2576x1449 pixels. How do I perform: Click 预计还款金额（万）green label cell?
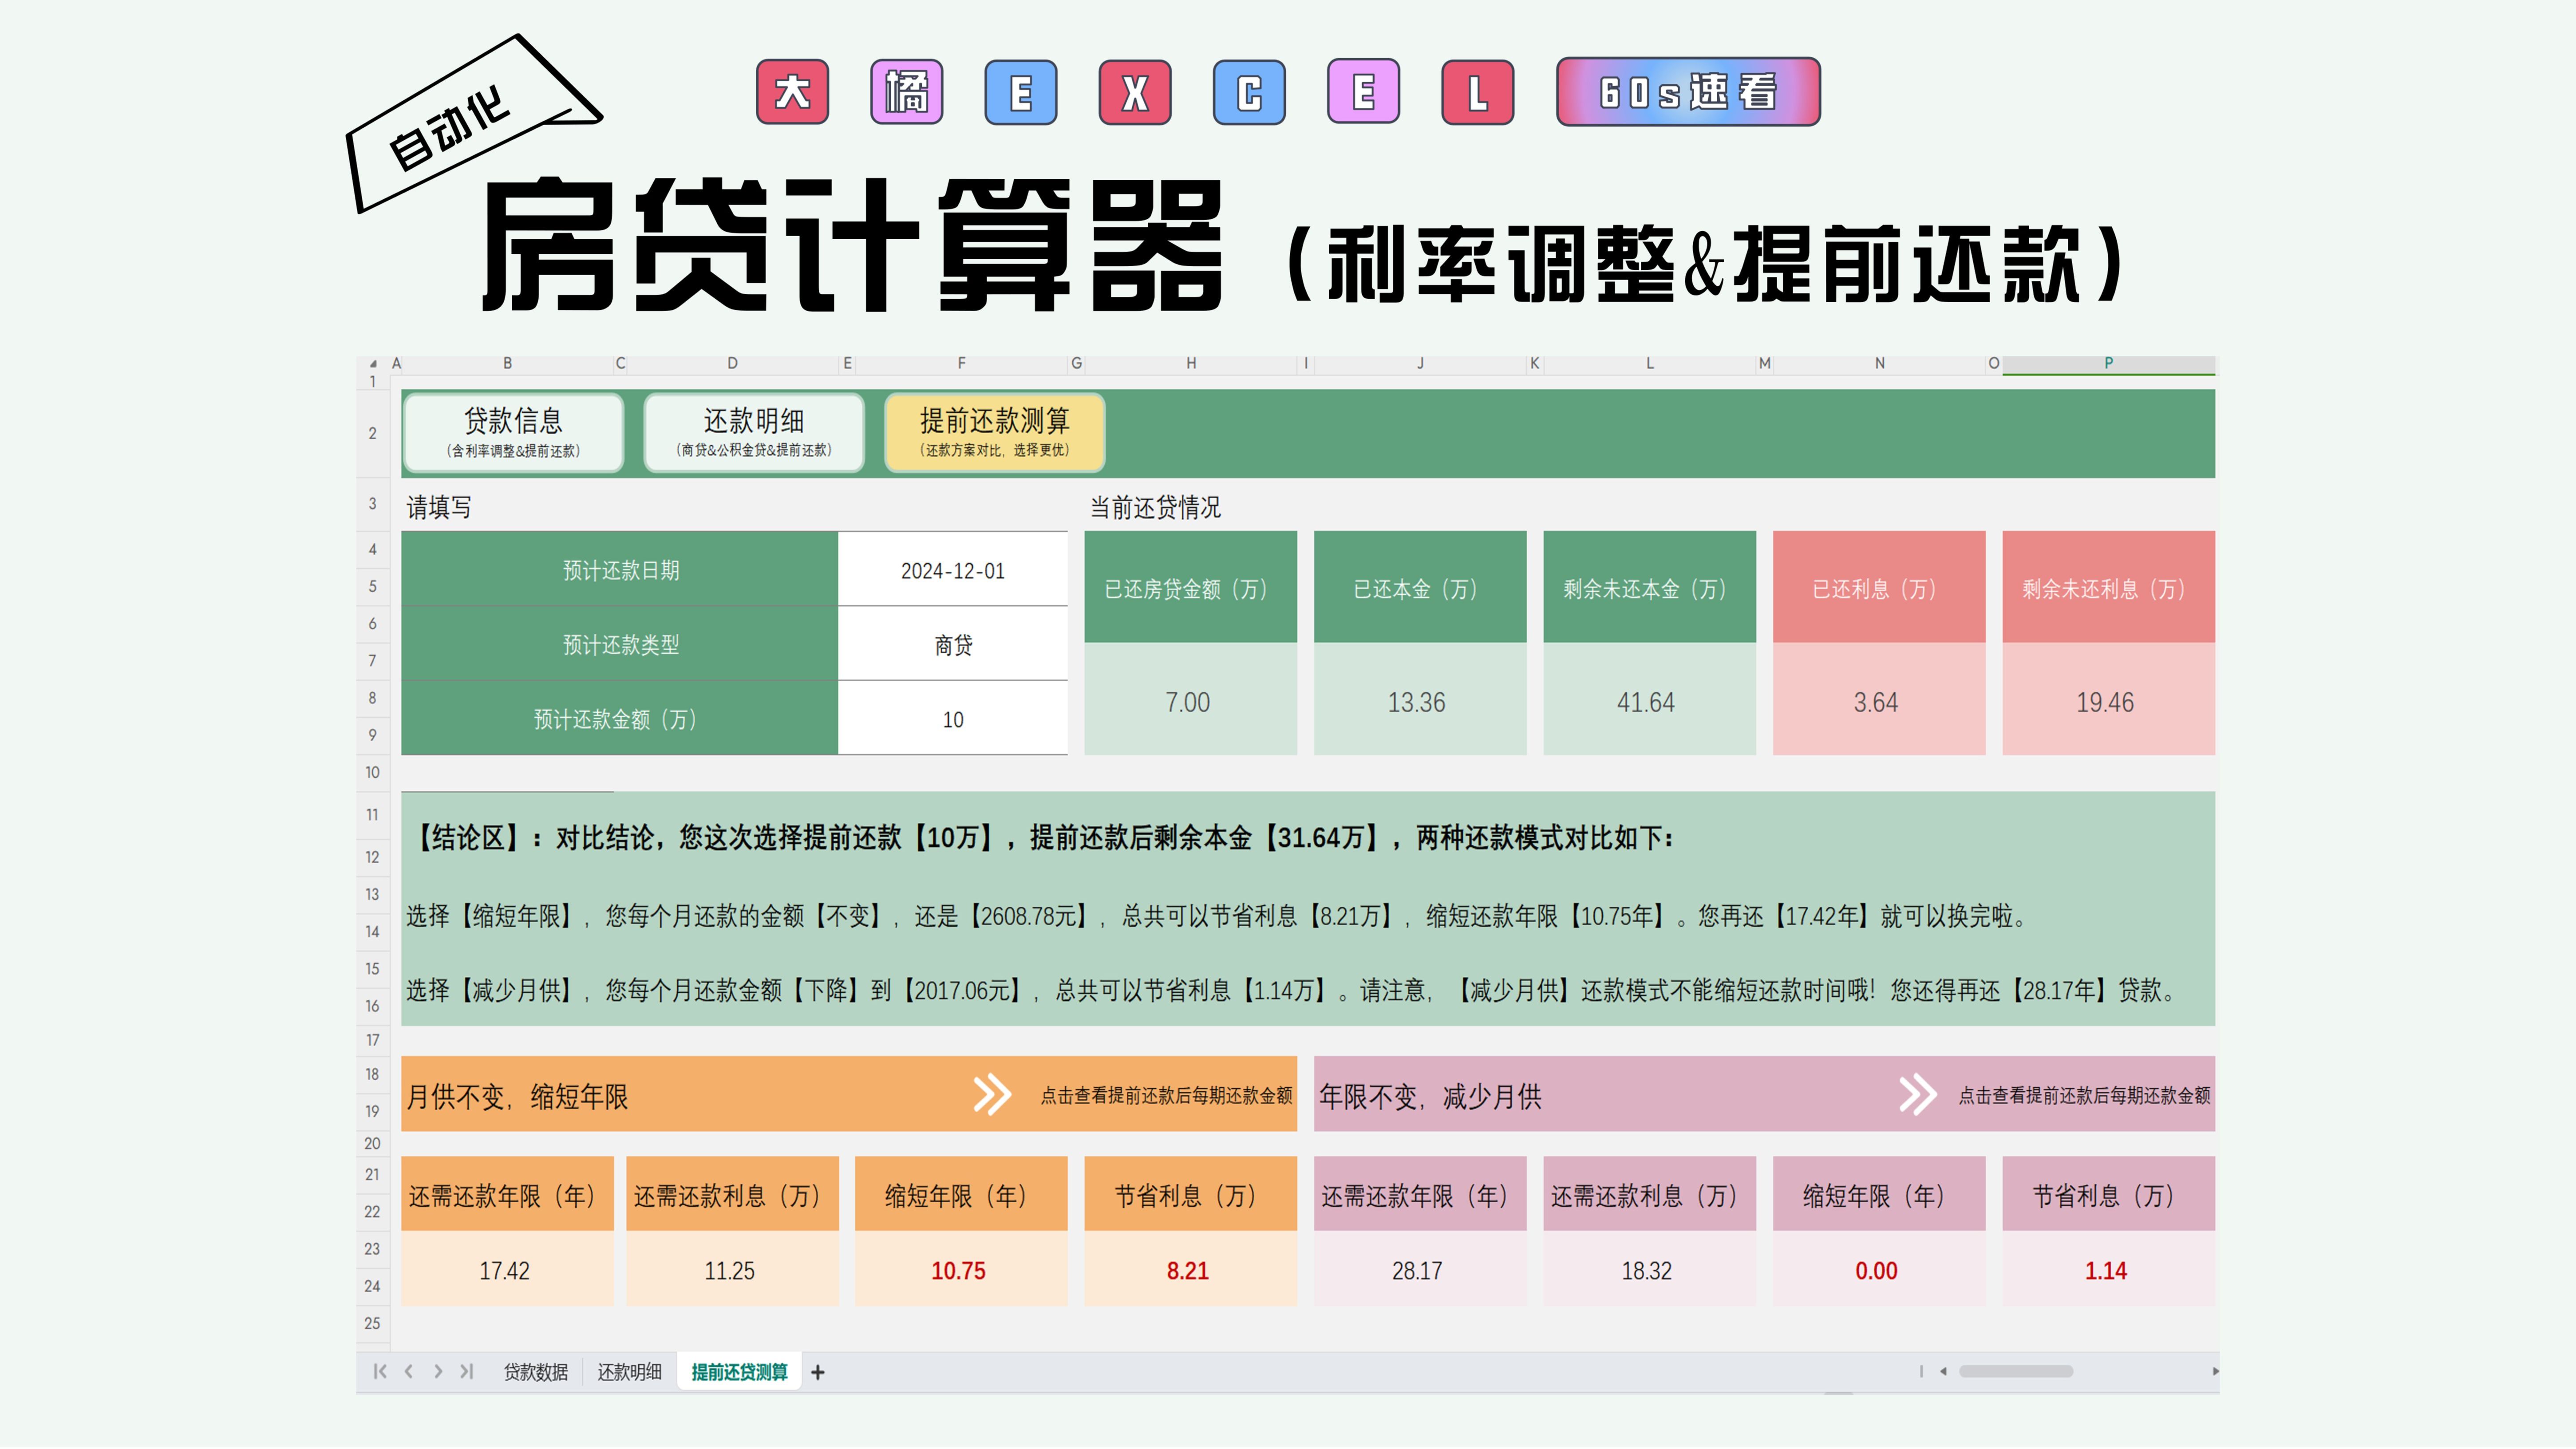(620, 719)
